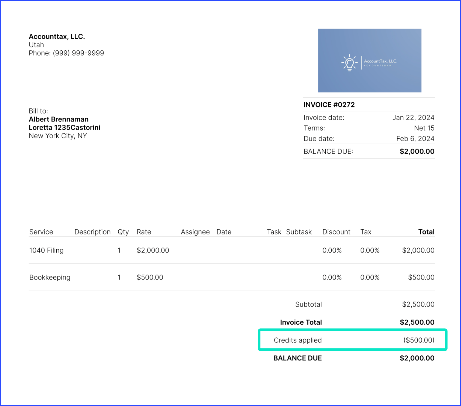The image size is (461, 406).
Task: Click the Service column header
Action: click(x=41, y=232)
